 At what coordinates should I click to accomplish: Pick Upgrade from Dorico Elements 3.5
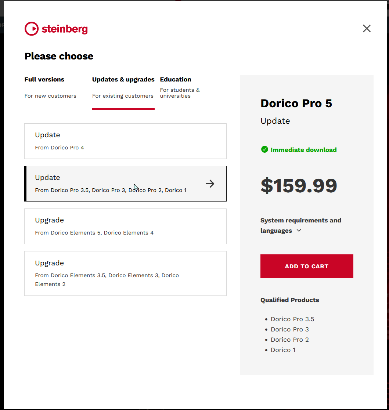[x=125, y=273]
